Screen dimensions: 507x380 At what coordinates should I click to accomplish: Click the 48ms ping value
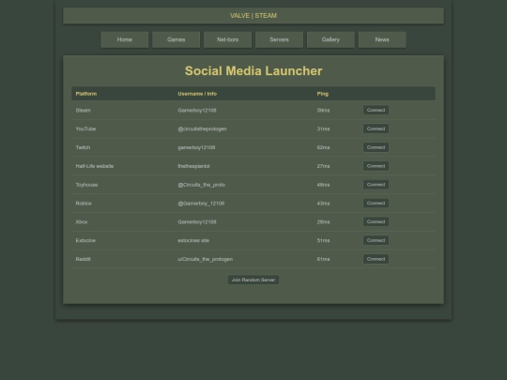coord(323,185)
